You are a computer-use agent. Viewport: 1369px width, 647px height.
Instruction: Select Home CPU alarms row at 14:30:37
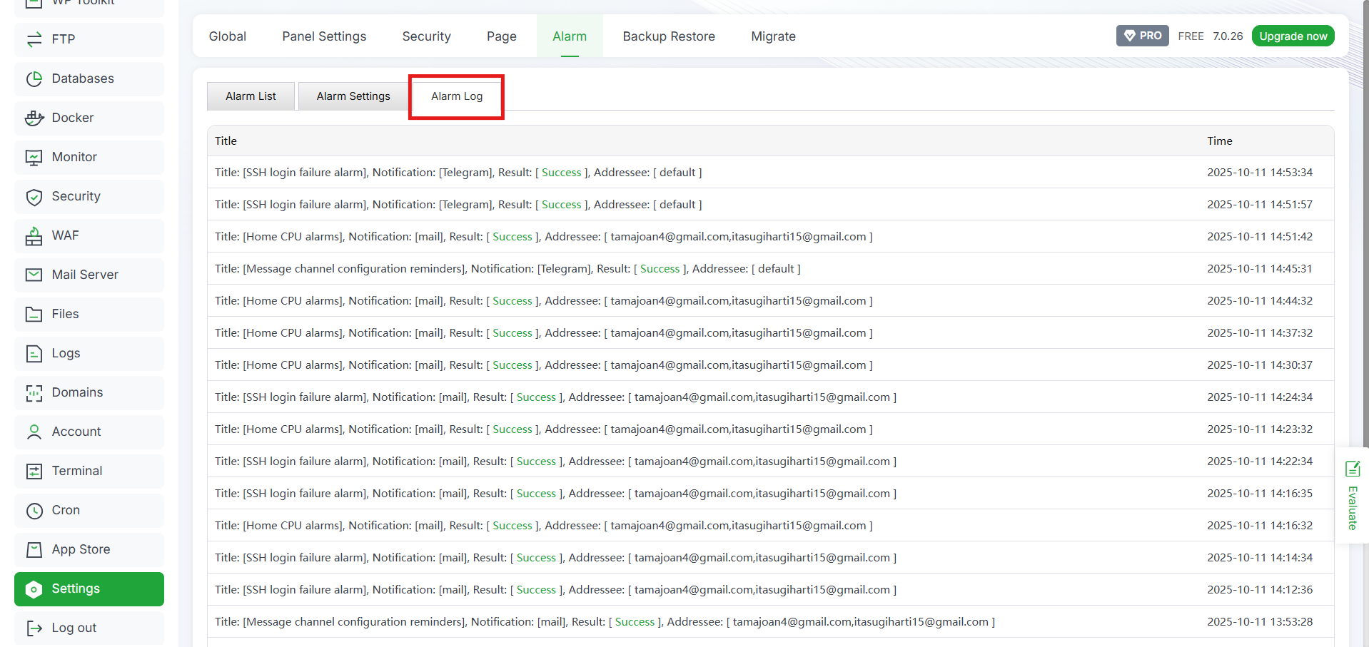click(x=770, y=365)
